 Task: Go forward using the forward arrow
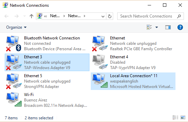tap(16, 16)
